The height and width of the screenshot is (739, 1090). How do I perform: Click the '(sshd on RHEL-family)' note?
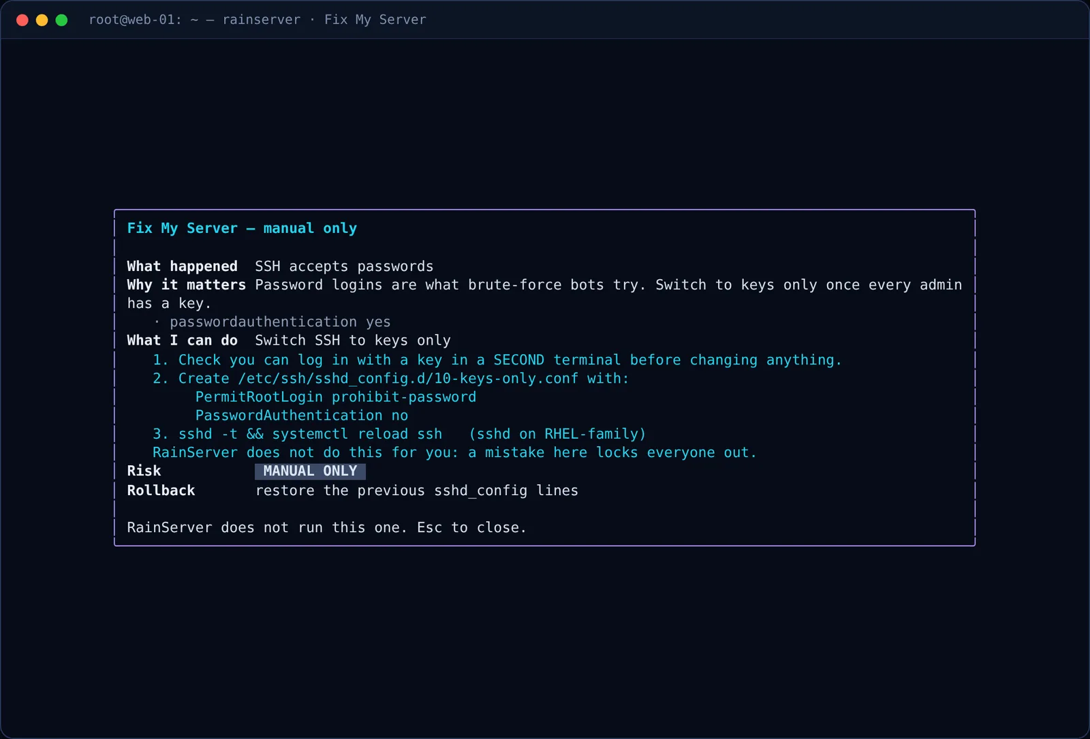tap(557, 434)
